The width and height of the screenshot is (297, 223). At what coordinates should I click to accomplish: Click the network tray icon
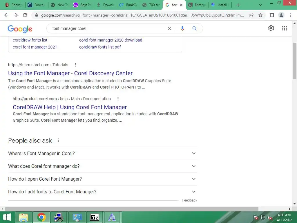click(x=263, y=217)
